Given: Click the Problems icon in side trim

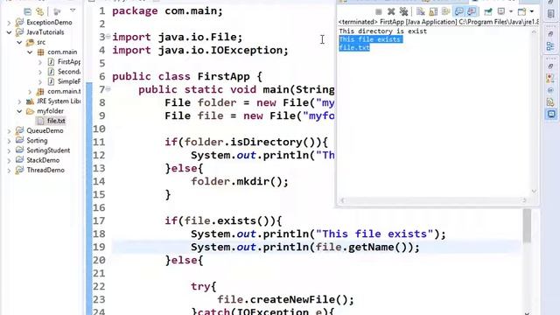Looking at the screenshot, I should pyautogui.click(x=550, y=78).
